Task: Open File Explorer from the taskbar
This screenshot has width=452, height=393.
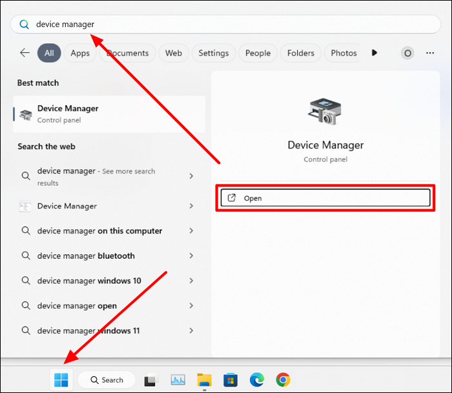Action: tap(205, 380)
